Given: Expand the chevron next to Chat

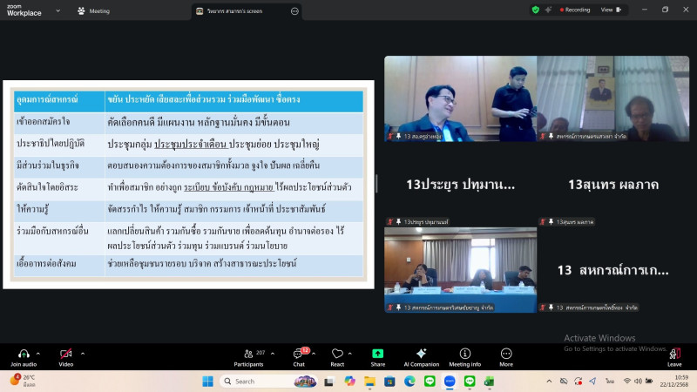Looking at the screenshot, I should pyautogui.click(x=315, y=354).
